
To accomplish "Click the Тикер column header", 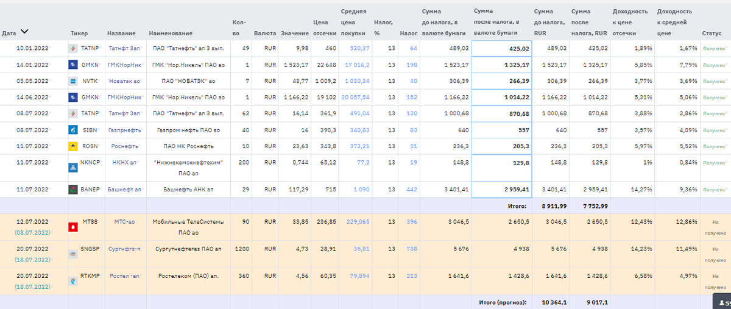I will point(79,33).
